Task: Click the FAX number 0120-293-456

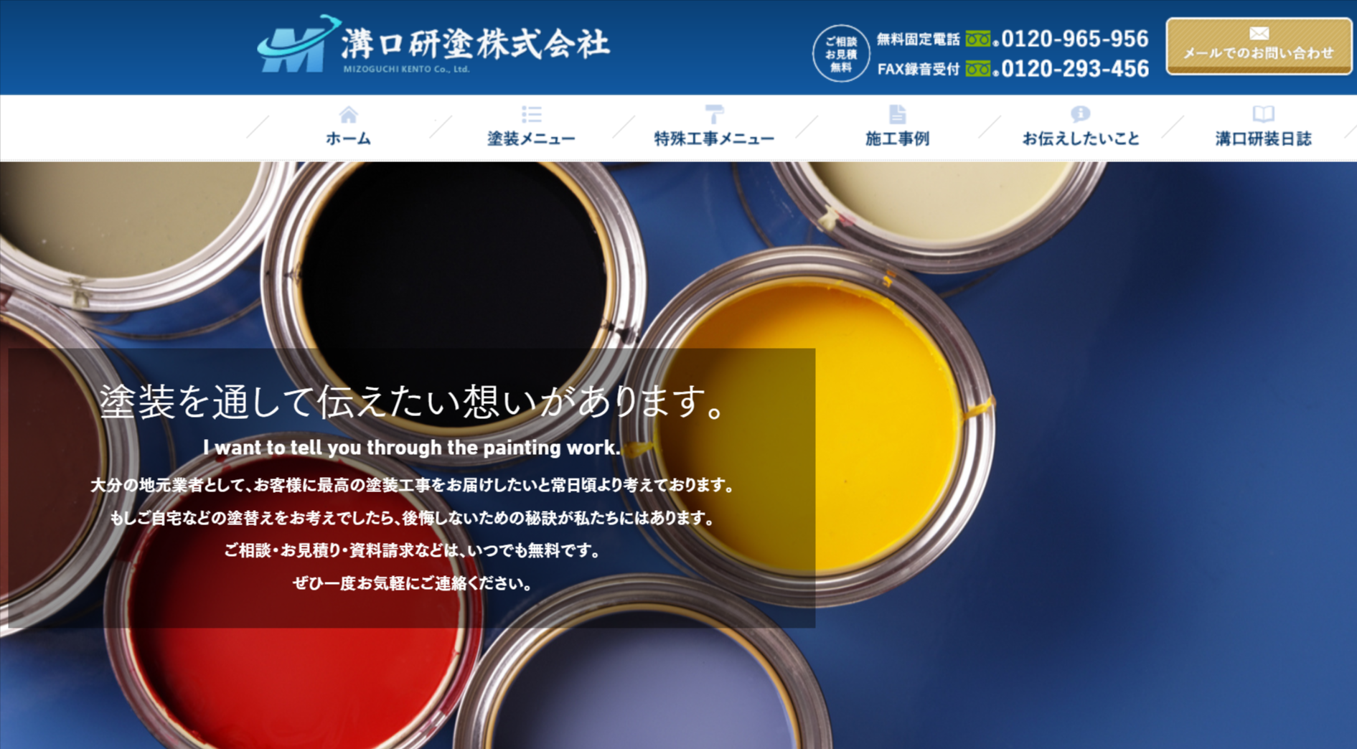Action: coord(1074,69)
